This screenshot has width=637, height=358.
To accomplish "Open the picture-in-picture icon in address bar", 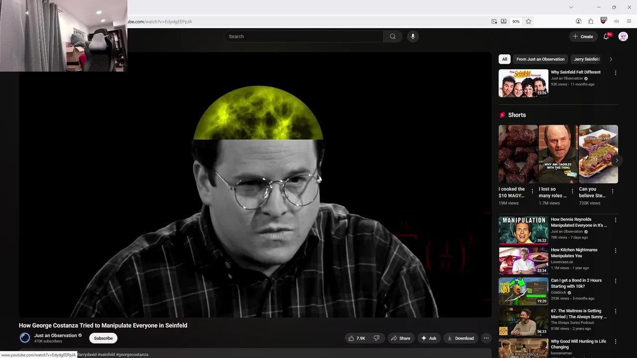I will point(494,21).
